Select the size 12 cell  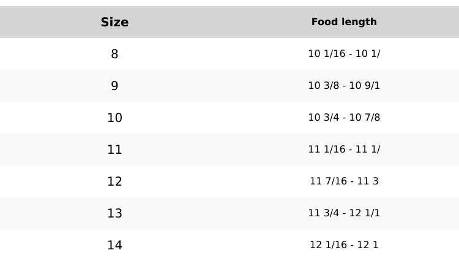114,181
